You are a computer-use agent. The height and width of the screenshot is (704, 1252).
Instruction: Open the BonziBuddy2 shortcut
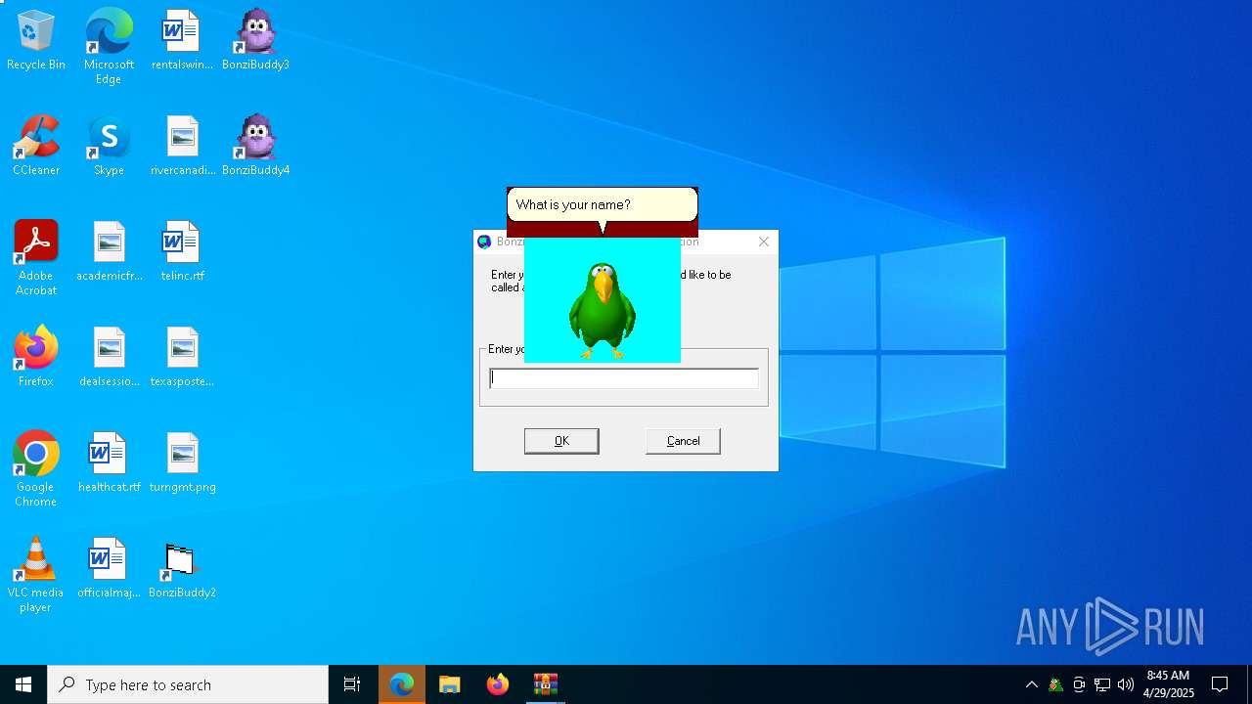point(182,569)
